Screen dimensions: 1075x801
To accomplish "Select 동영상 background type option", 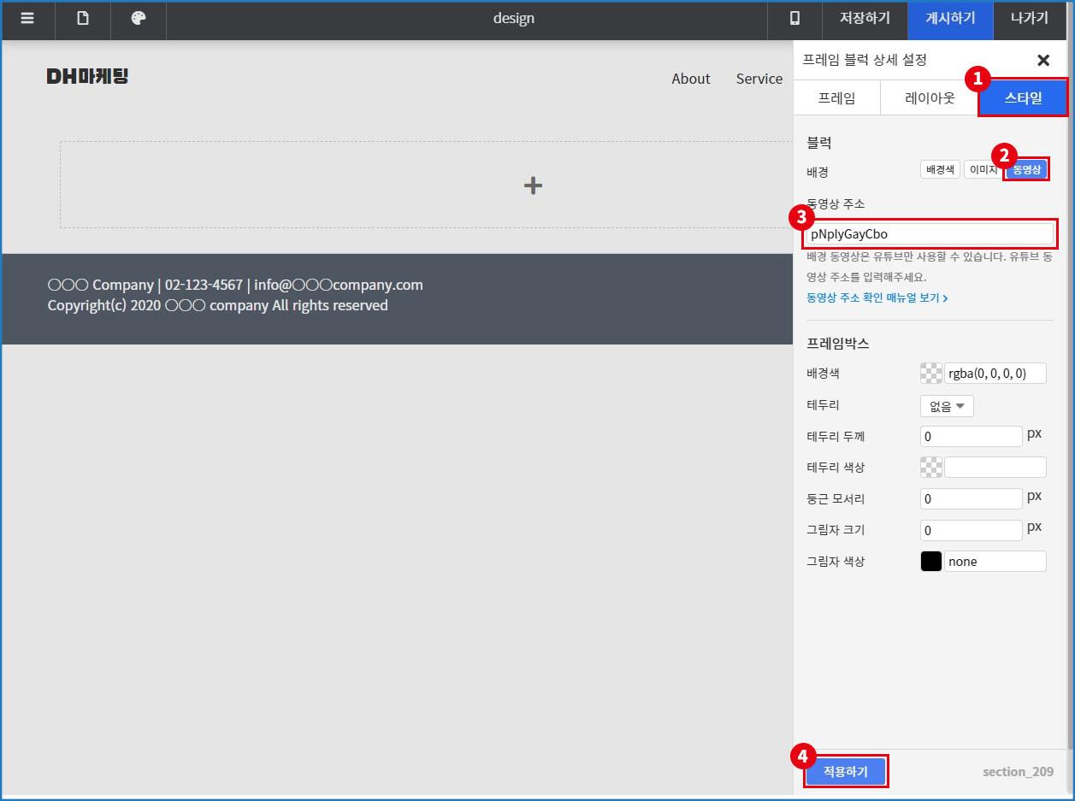I will point(1026,170).
